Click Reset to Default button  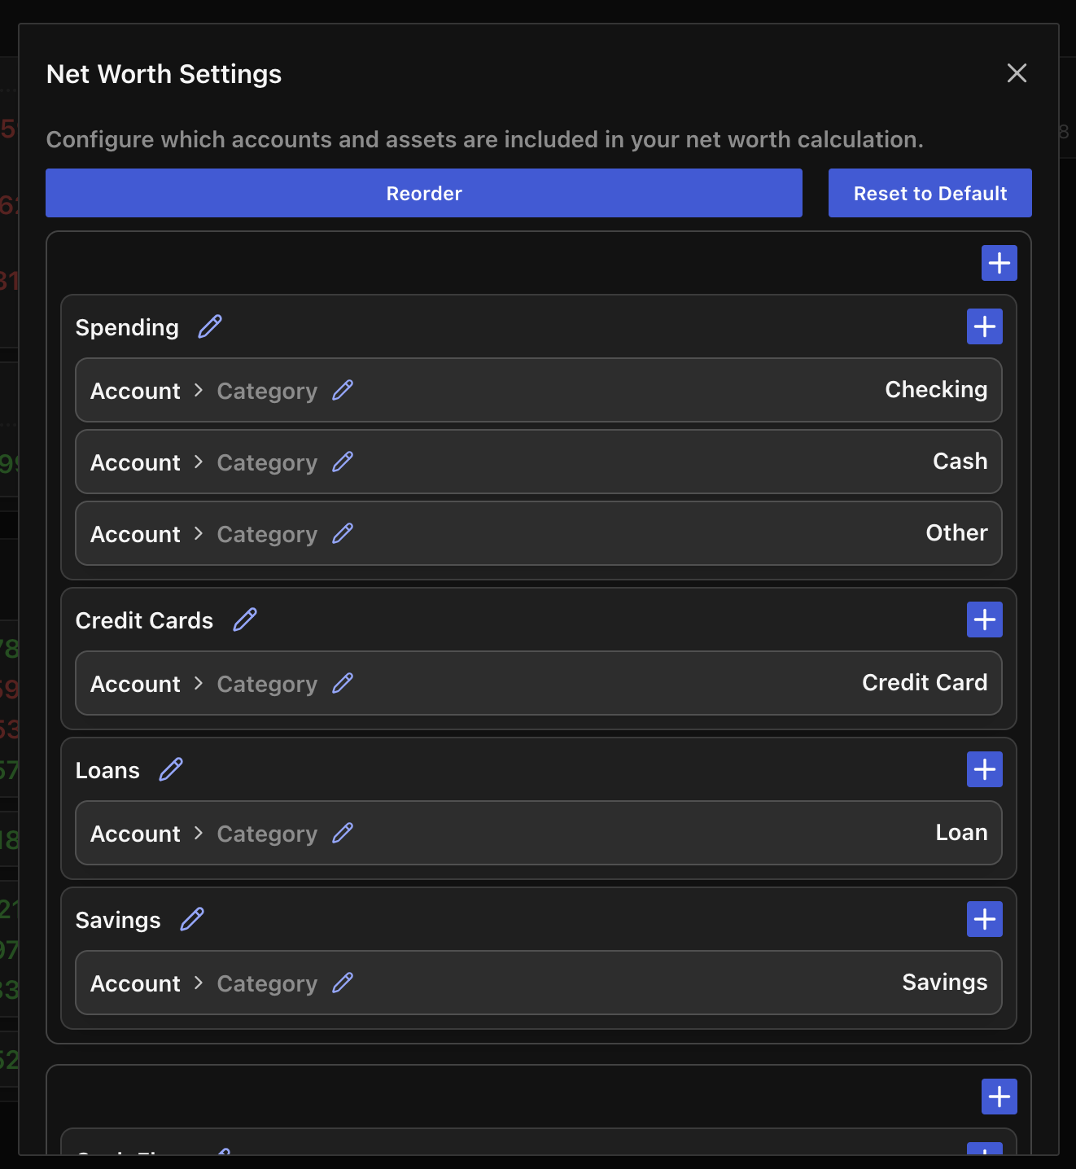929,193
